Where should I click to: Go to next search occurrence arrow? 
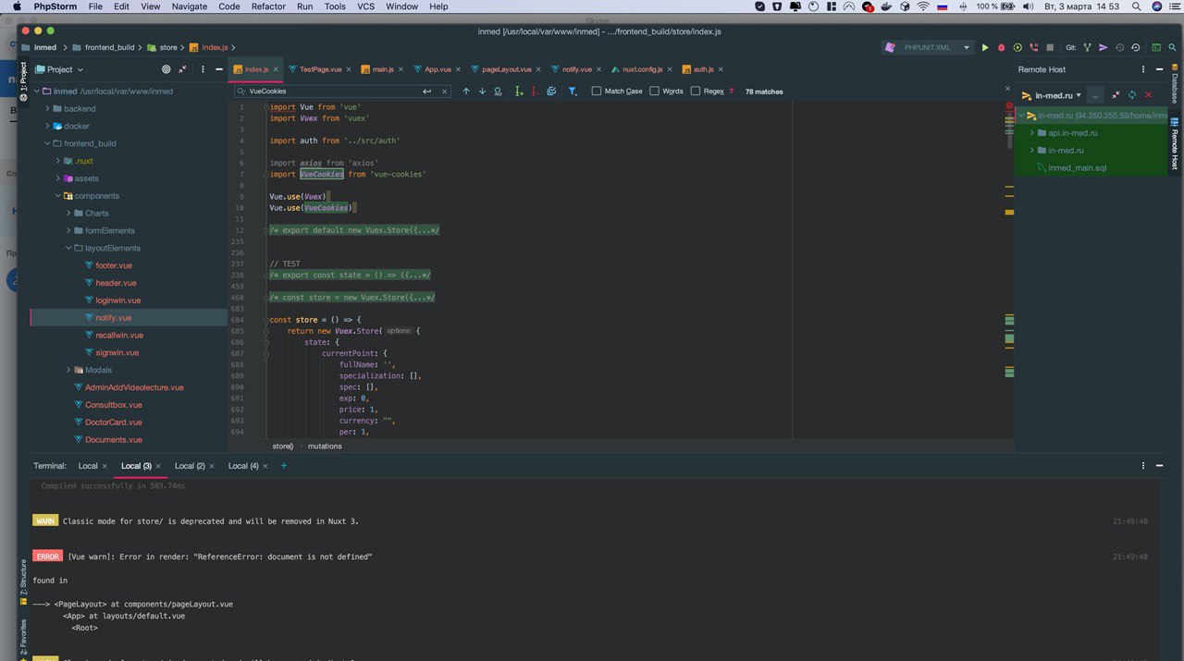pyautogui.click(x=482, y=91)
